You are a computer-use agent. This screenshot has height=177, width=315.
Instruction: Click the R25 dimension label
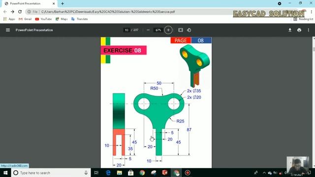tap(180, 121)
